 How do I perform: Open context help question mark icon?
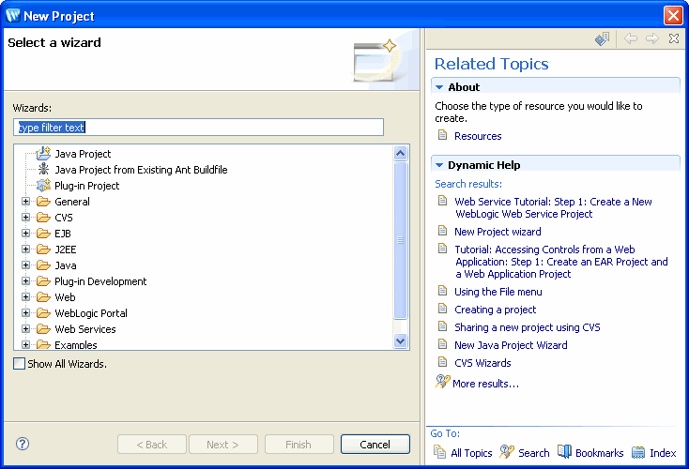point(23,444)
